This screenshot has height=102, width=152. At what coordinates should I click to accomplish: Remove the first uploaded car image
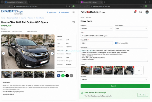[x=92, y=67]
